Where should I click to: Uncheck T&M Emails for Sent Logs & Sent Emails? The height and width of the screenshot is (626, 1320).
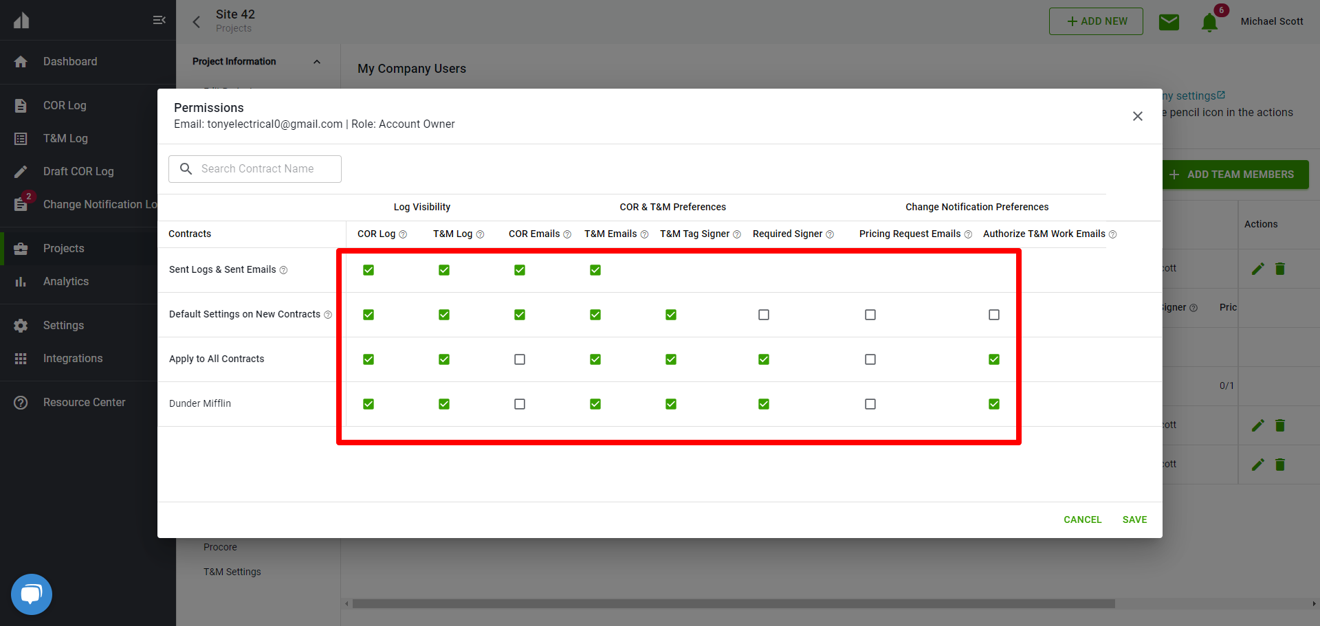coord(595,270)
